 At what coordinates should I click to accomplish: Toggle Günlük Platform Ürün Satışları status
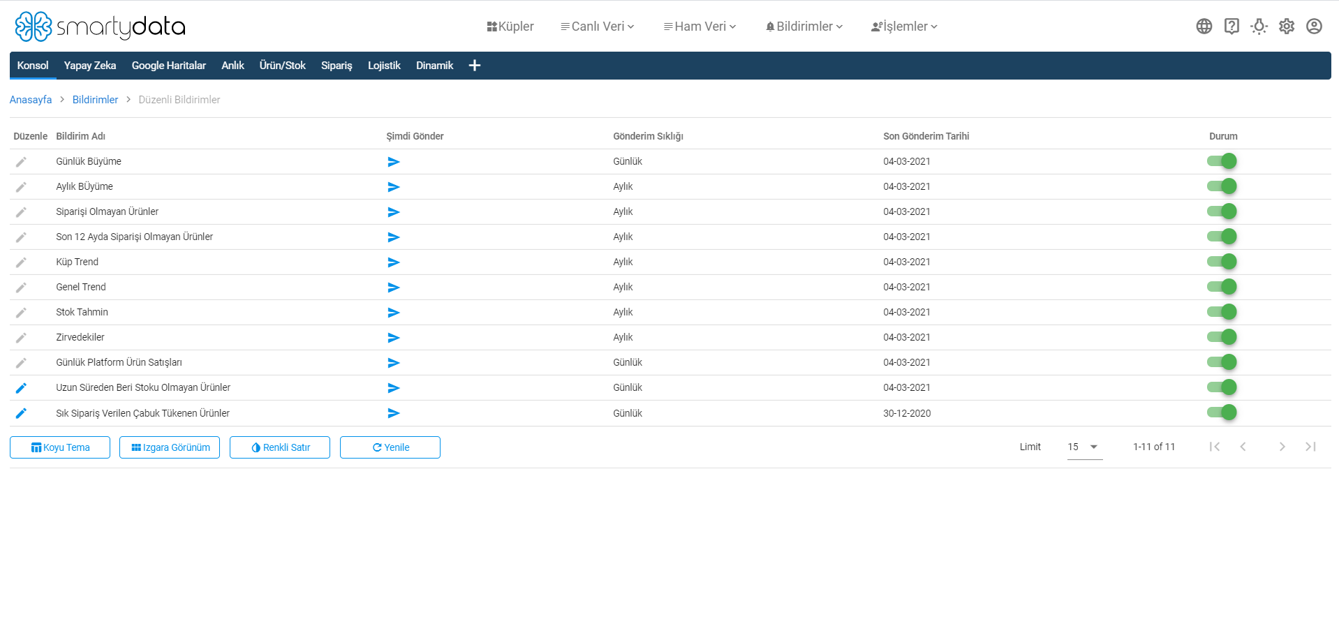pyautogui.click(x=1222, y=362)
